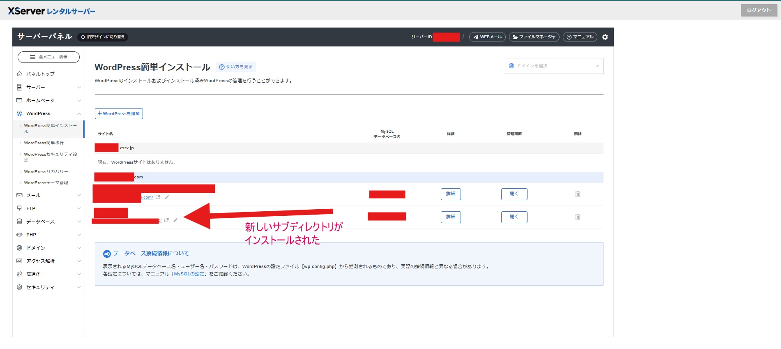Expand the 高速化 menu chevron

click(x=79, y=274)
